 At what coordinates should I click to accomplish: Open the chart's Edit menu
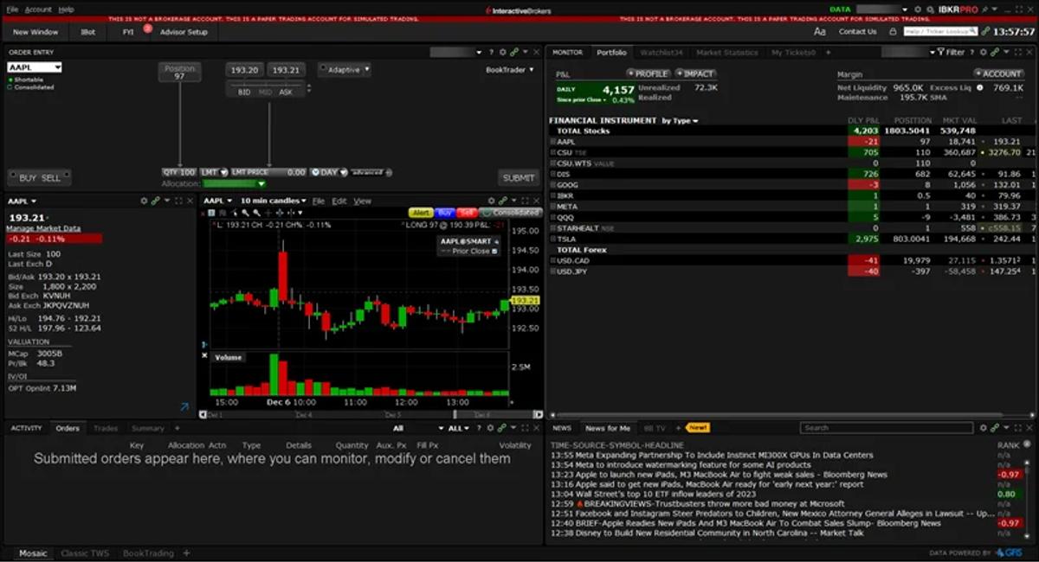pyautogui.click(x=339, y=201)
